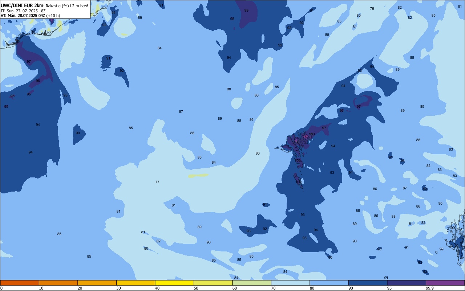
Task: Choose the light green 60–70 legend swatch
Action: (252, 283)
